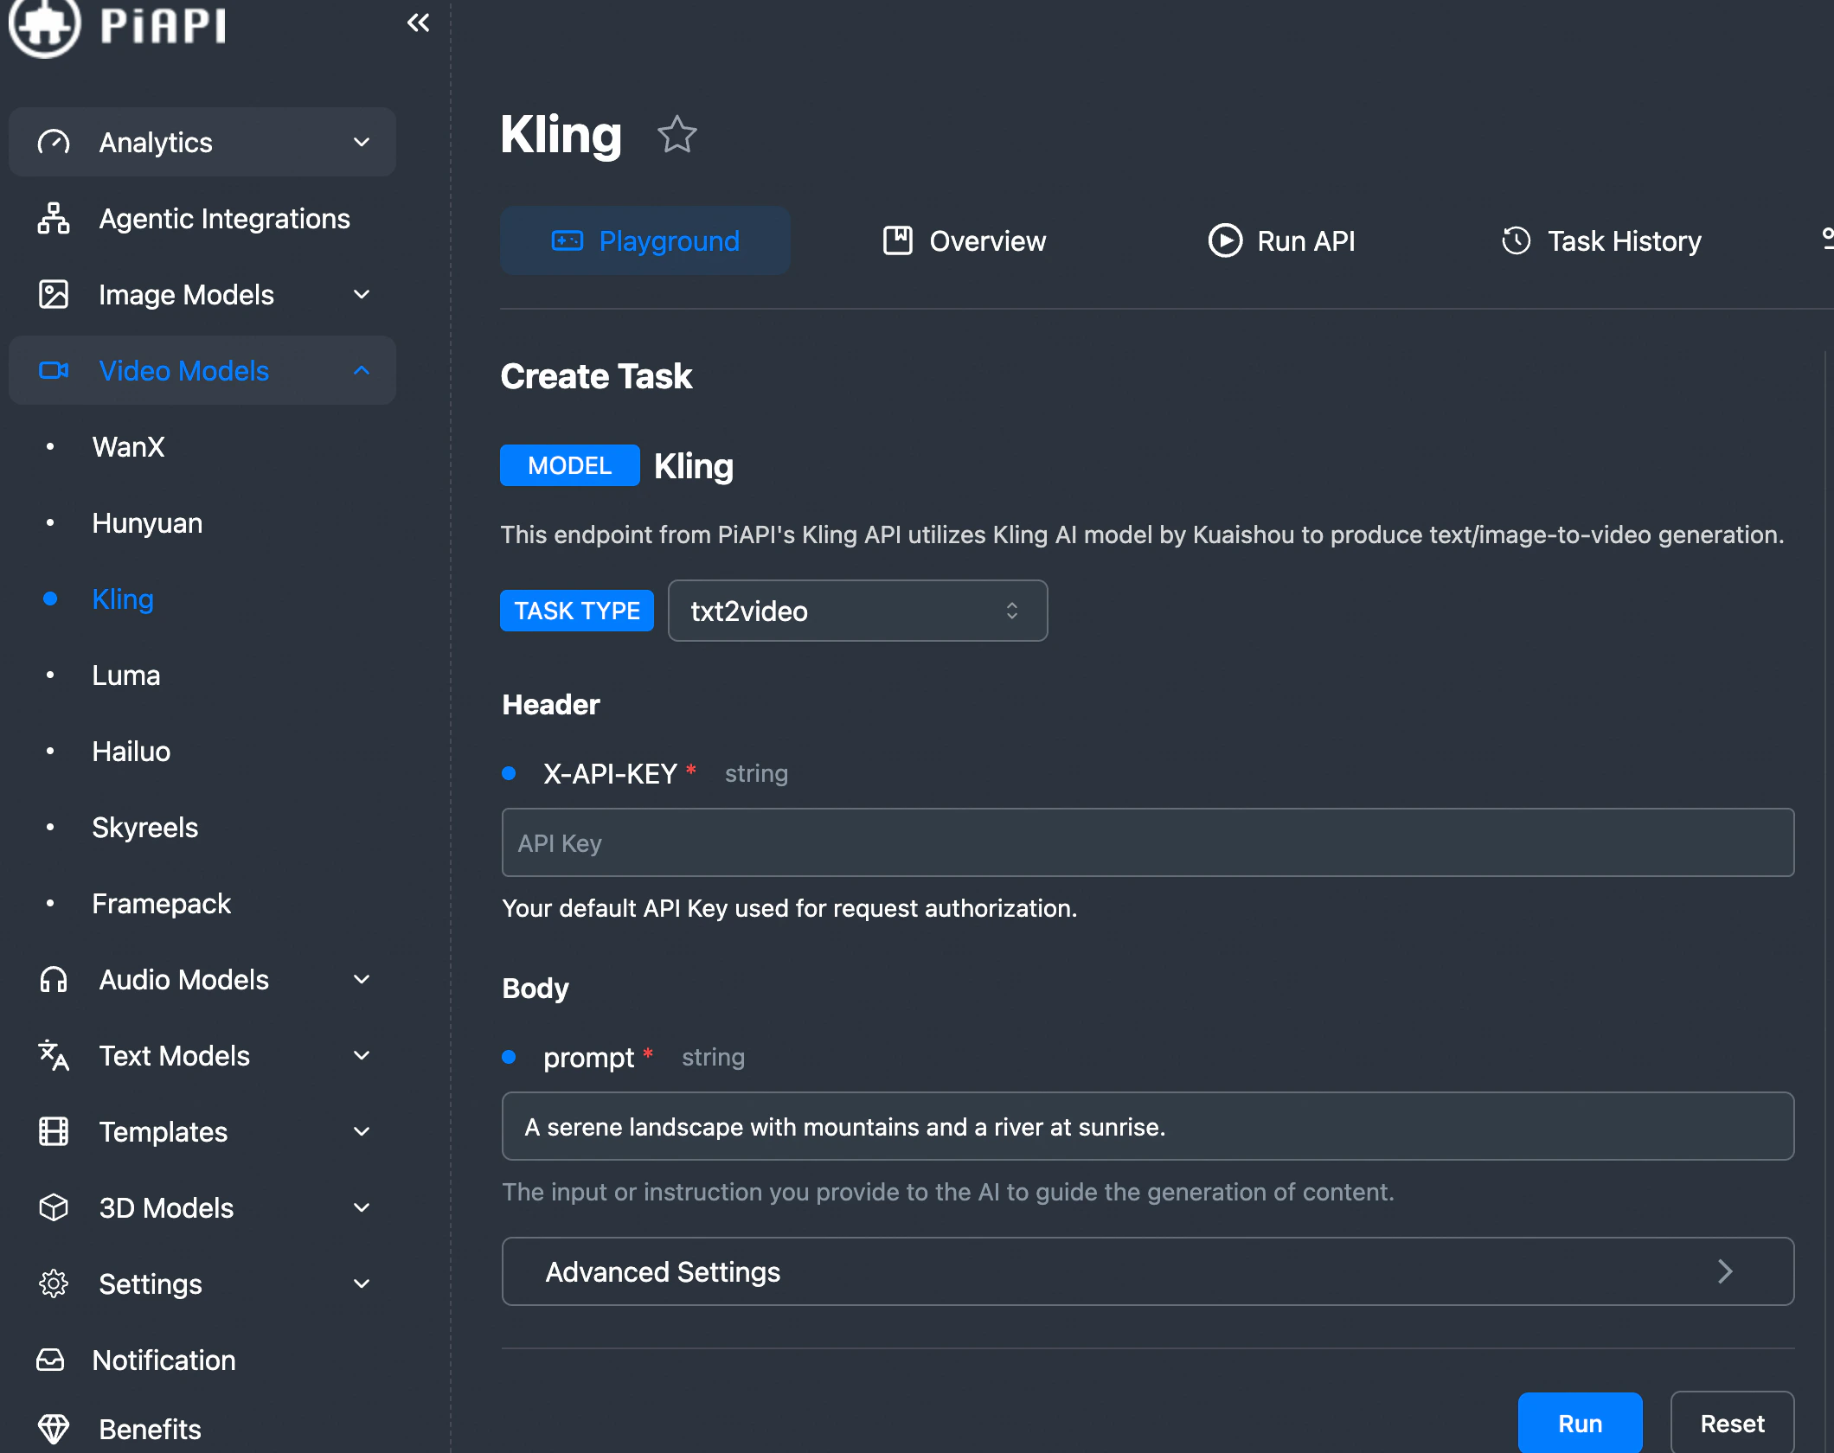Click the PiAPI wordmark text
The height and width of the screenshot is (1453, 1834).
(x=164, y=24)
